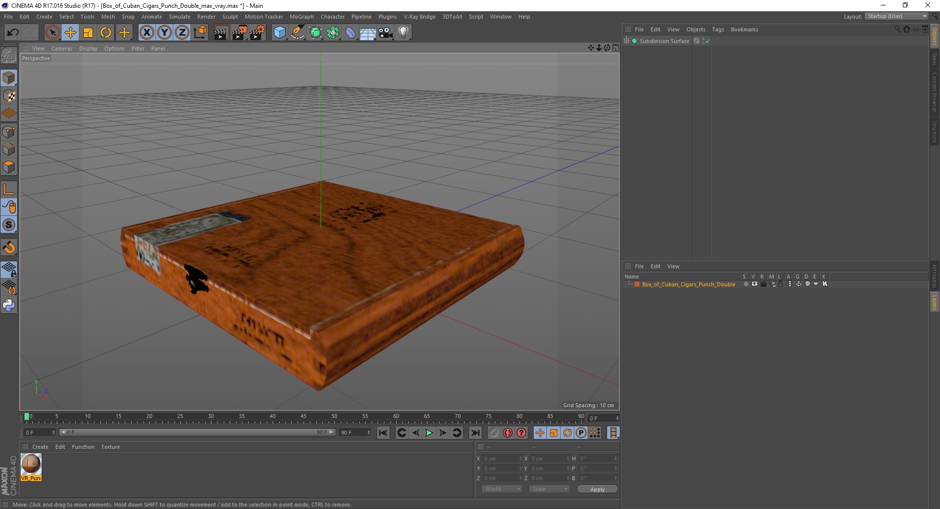Viewport: 940px width, 509px height.
Task: Open the Content Browser side tab
Action: click(x=935, y=92)
